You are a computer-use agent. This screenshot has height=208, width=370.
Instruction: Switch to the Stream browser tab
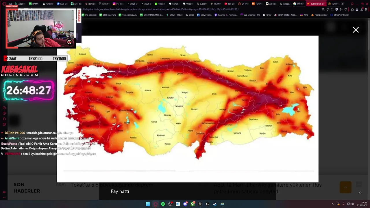(x=160, y=4)
